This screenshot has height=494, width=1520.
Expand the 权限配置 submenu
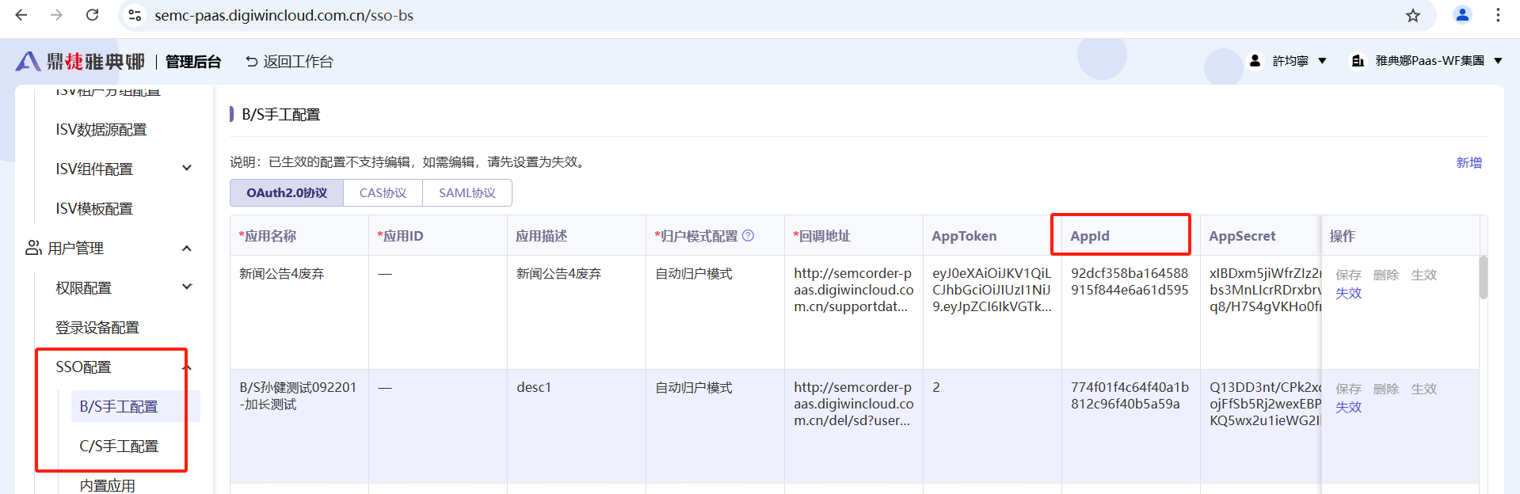187,287
